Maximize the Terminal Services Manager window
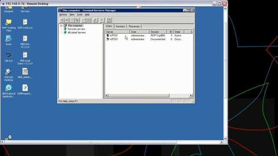Viewport: 278px width, 156px height. (188, 10)
